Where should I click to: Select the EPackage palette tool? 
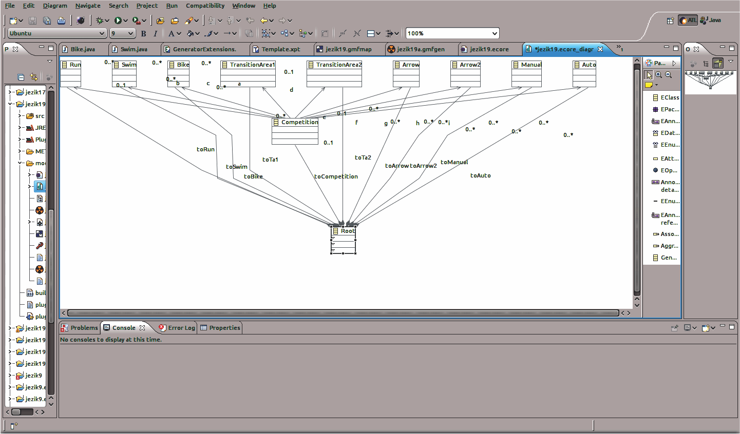point(666,109)
